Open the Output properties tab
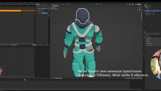The height and width of the screenshot is (91, 161). pyautogui.click(x=144, y=38)
